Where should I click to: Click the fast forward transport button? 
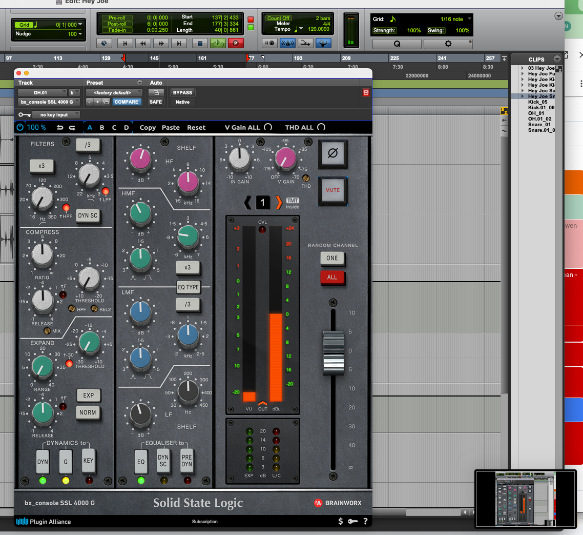pyautogui.click(x=161, y=43)
